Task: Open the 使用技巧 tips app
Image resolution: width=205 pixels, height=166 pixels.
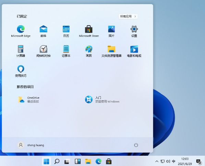Action: [x=21, y=71]
